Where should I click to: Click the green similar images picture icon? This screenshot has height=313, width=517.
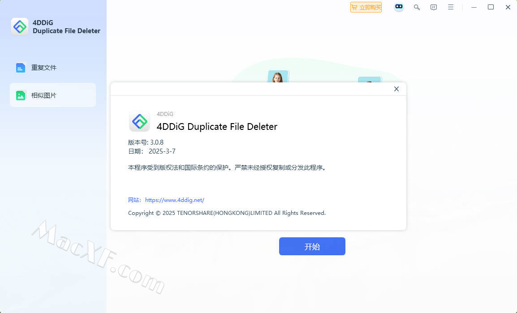pos(21,95)
